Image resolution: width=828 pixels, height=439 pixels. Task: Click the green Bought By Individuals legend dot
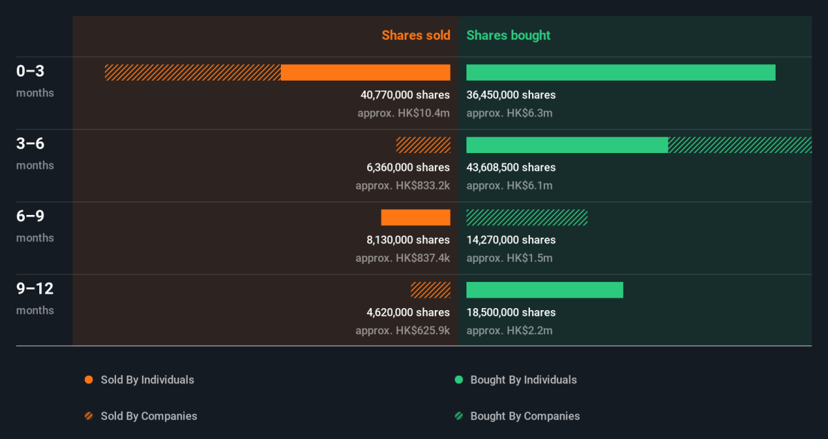click(x=459, y=380)
